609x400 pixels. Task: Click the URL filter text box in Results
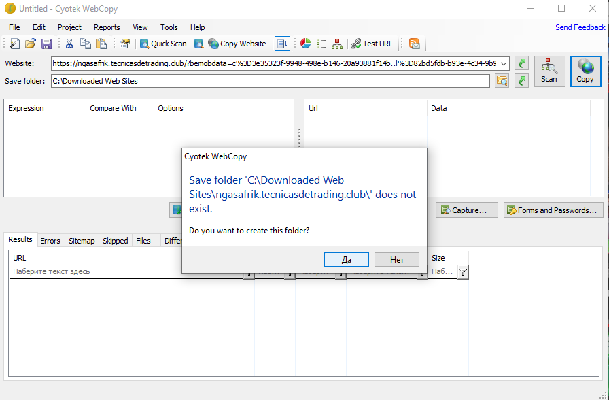(x=126, y=271)
